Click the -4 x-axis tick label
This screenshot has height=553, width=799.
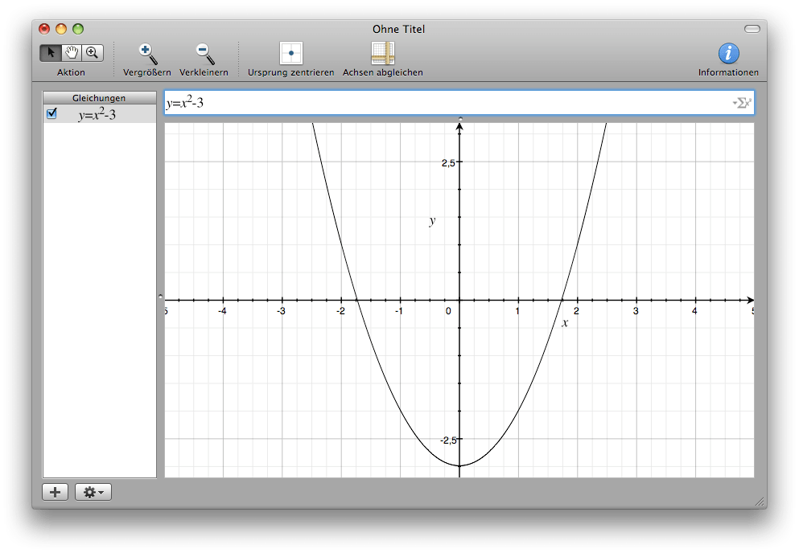[222, 310]
